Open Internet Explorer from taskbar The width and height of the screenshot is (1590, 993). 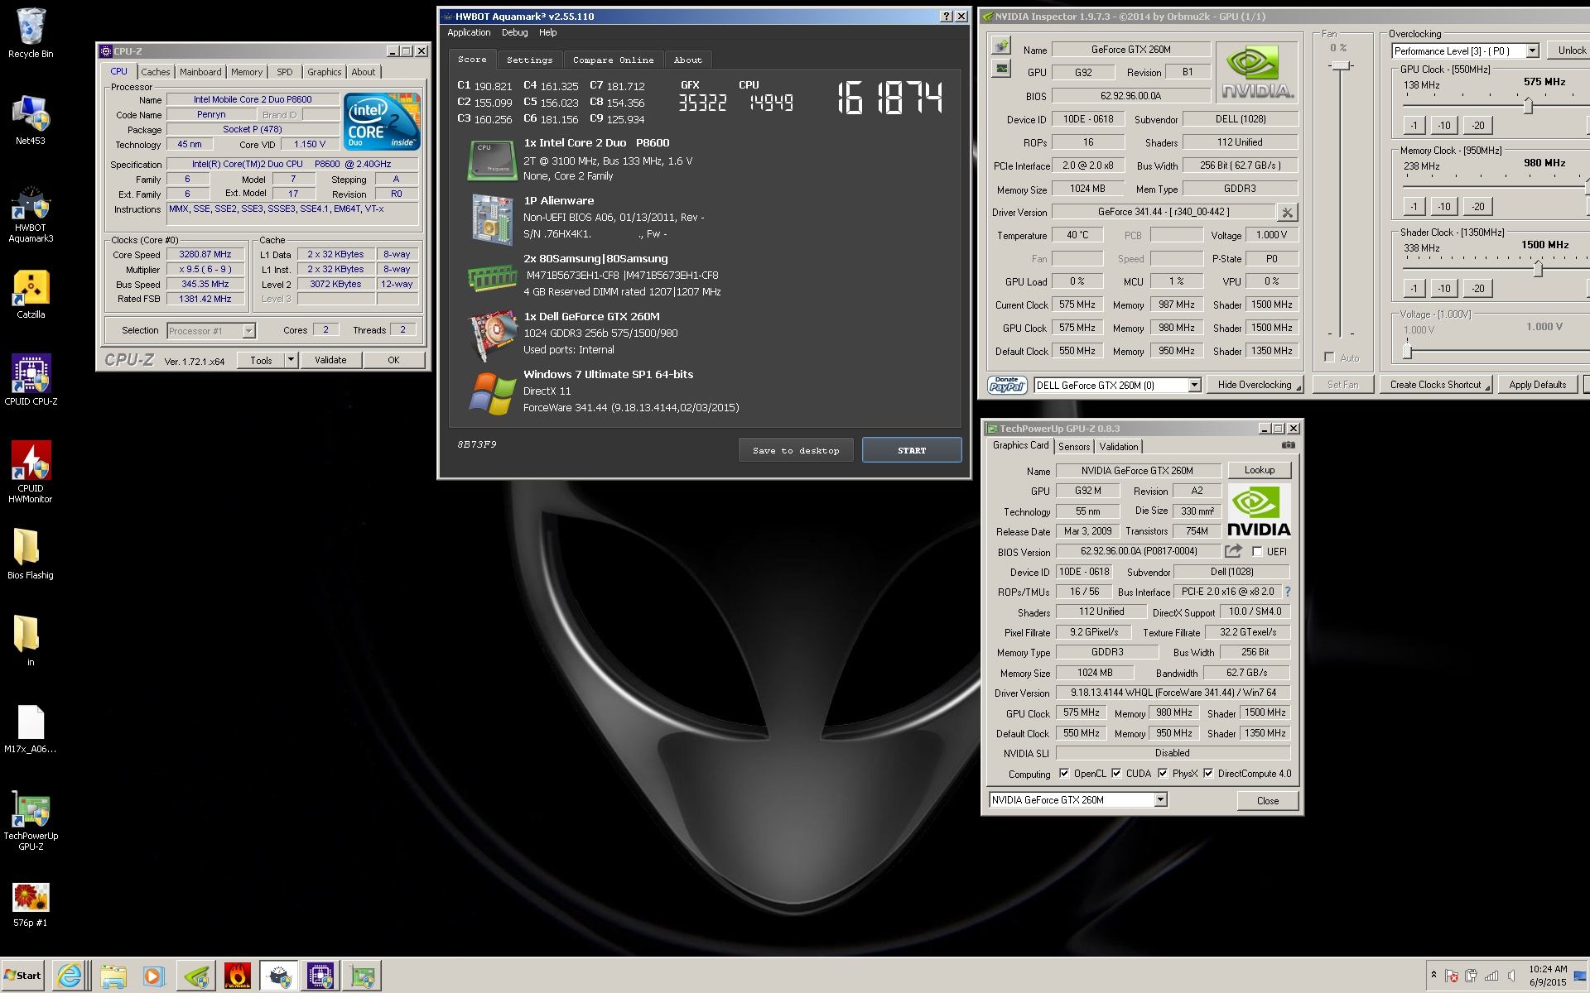pos(70,976)
